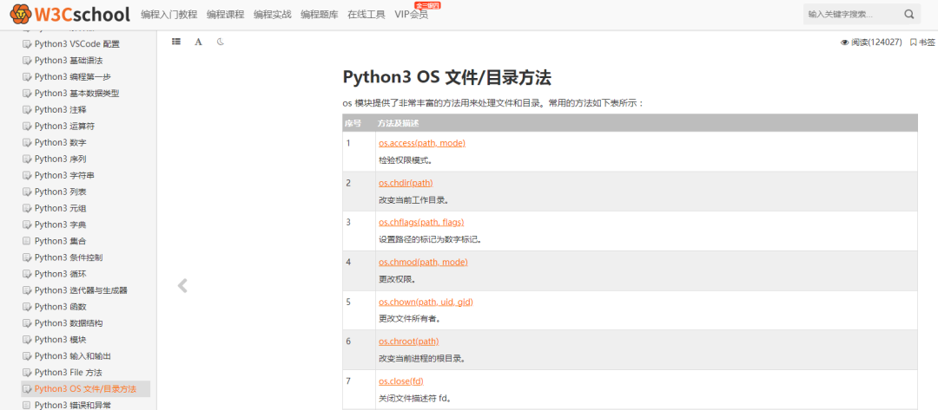Viewport: 938px width, 410px height.
Task: Open os.chroot(path) link
Action: tap(408, 342)
